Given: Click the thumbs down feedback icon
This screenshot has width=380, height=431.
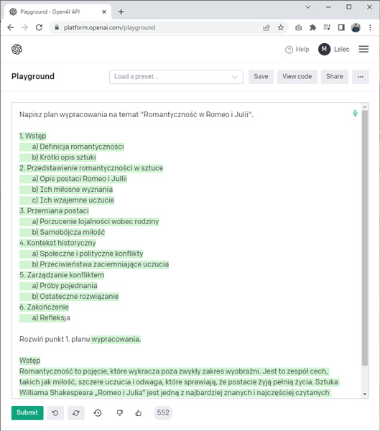Looking at the screenshot, I should (x=120, y=413).
